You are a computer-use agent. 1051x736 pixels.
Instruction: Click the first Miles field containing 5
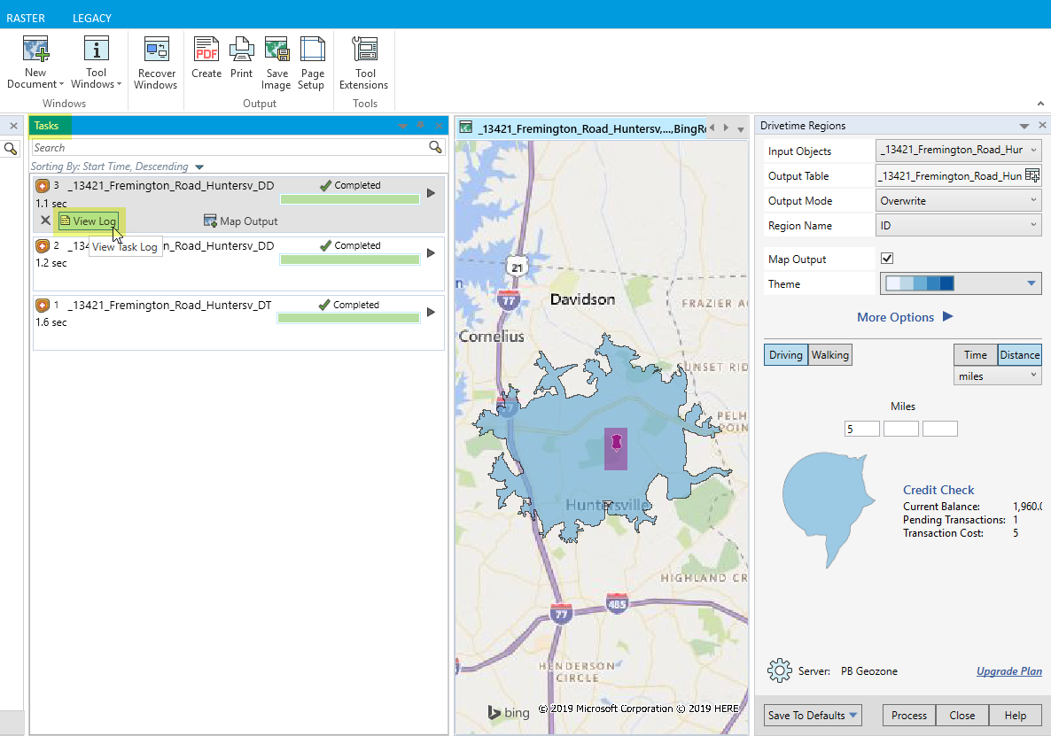pyautogui.click(x=862, y=429)
